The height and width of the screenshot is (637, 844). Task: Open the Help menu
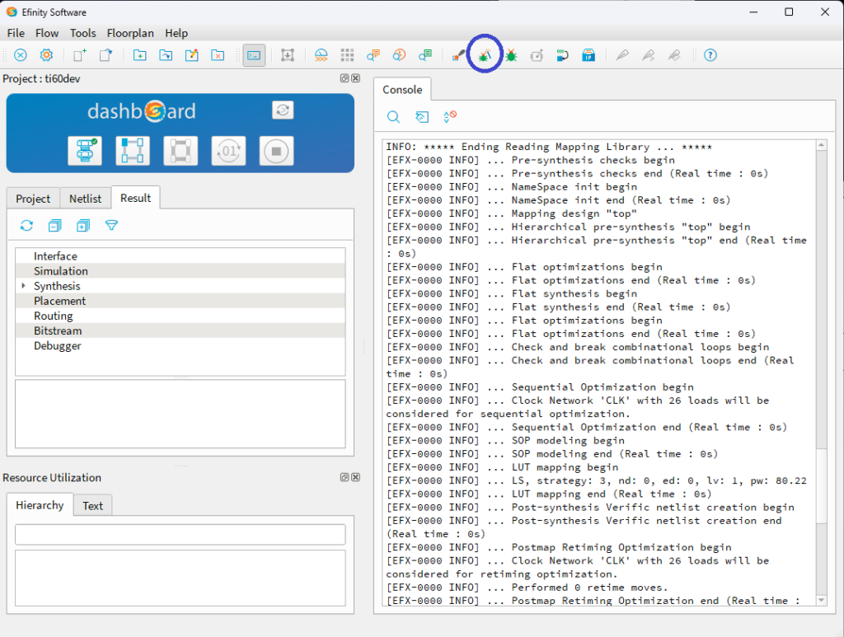tap(176, 33)
